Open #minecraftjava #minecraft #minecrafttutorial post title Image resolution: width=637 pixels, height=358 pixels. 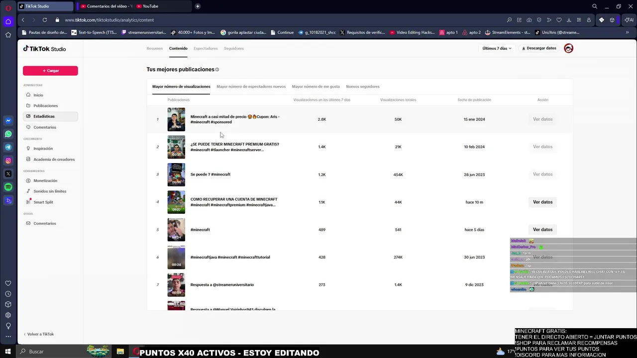(x=230, y=257)
